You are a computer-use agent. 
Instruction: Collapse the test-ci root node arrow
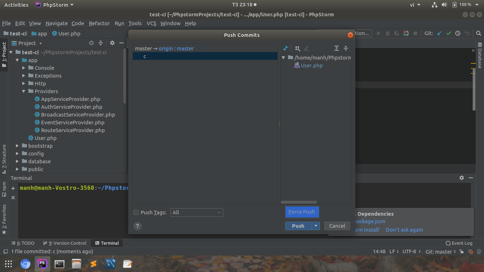(11, 52)
